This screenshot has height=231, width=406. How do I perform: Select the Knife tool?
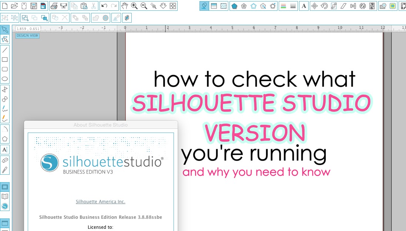tap(5, 170)
